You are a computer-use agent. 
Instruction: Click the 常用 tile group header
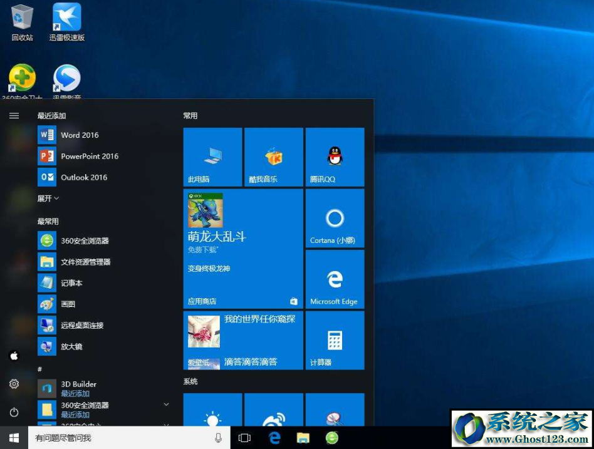pyautogui.click(x=190, y=116)
